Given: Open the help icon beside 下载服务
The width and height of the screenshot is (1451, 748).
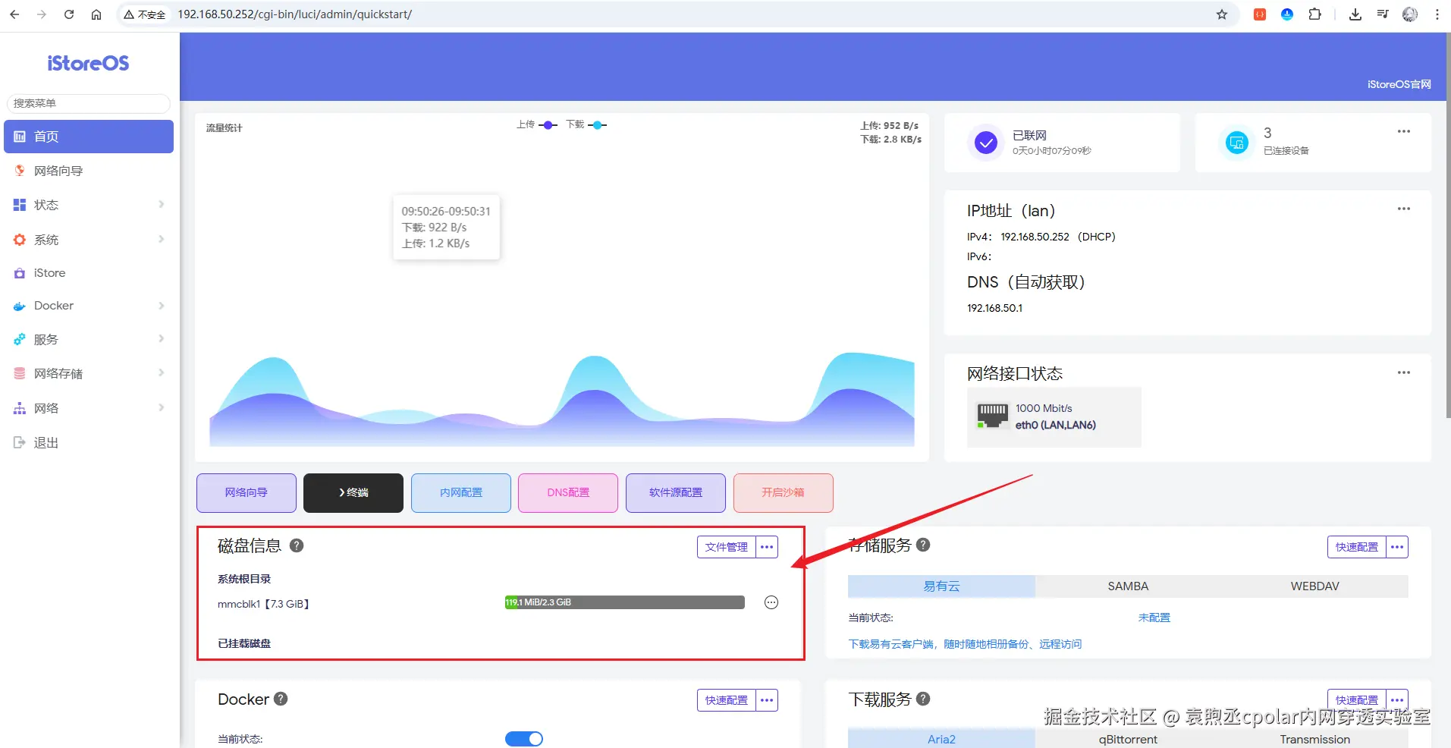Looking at the screenshot, I should [923, 699].
